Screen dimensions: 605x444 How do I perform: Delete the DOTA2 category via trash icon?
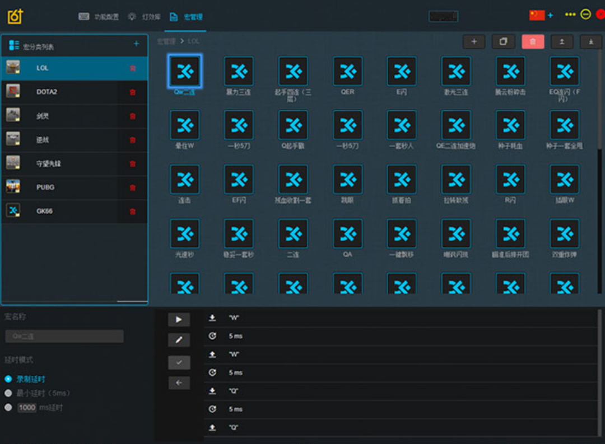(133, 92)
